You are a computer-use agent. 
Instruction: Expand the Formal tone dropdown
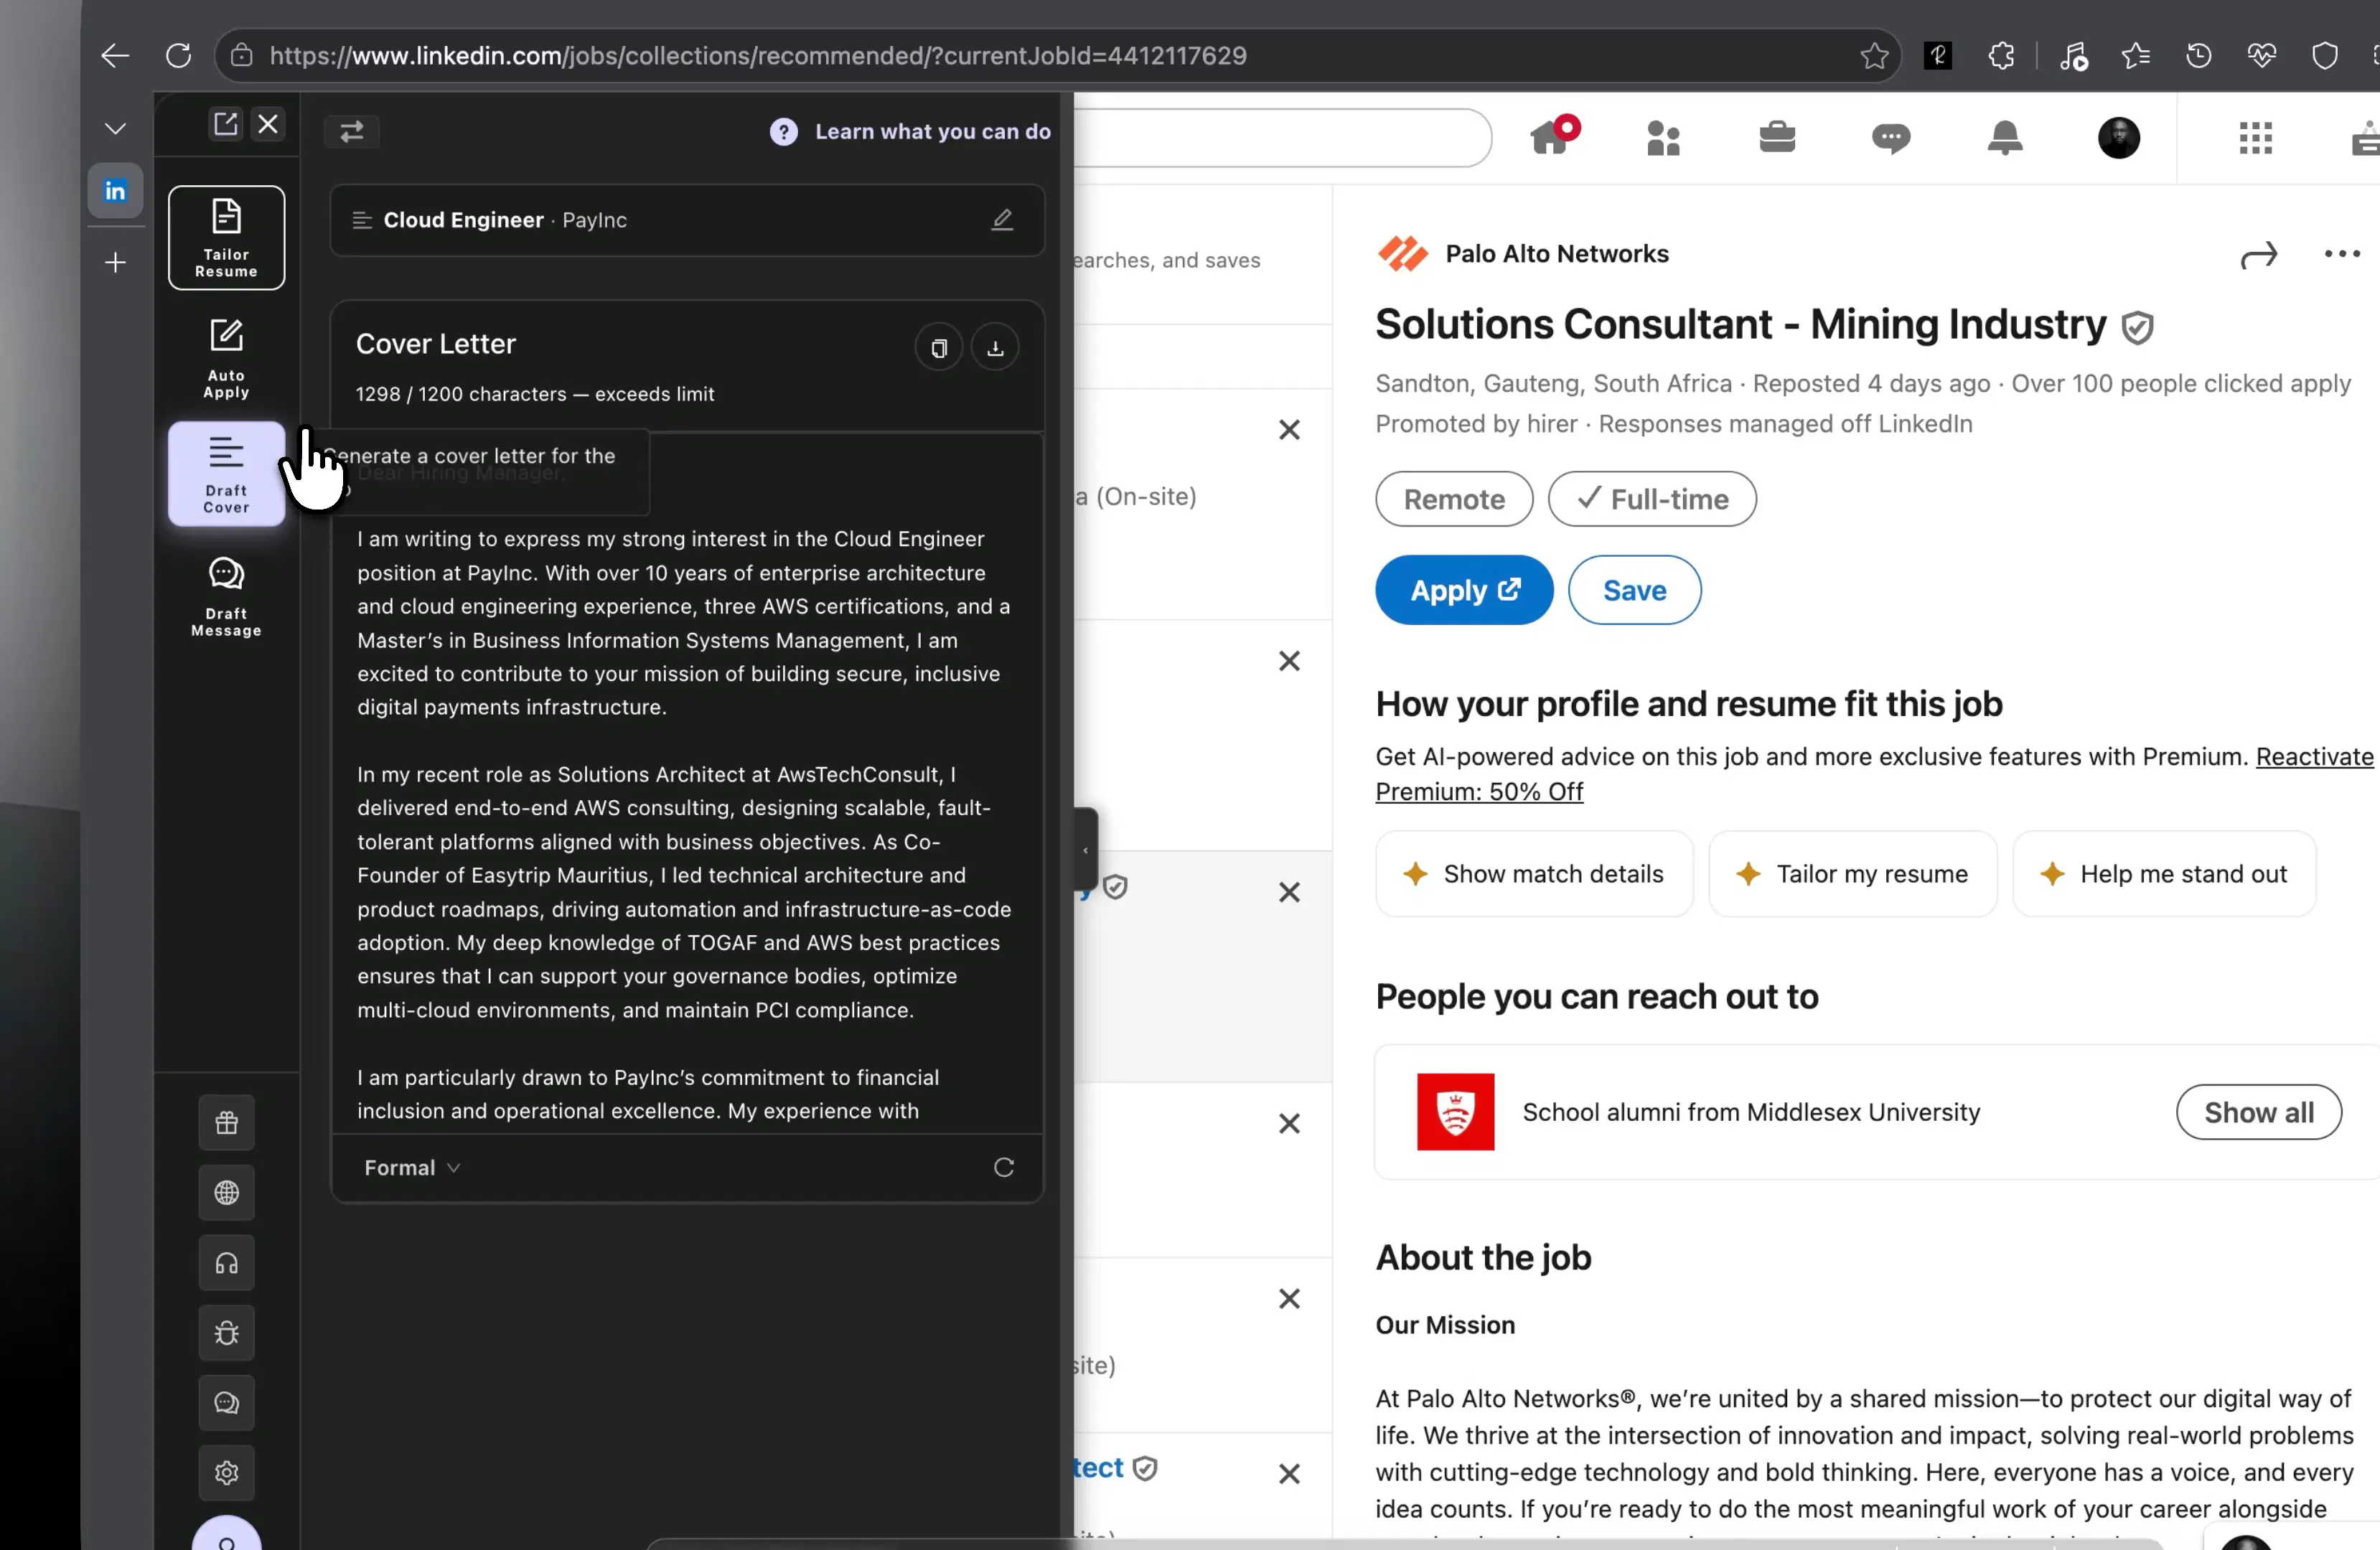[412, 1167]
